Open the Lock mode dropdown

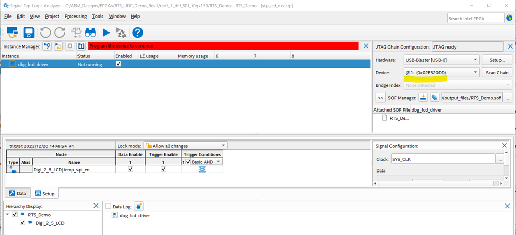tap(185, 146)
